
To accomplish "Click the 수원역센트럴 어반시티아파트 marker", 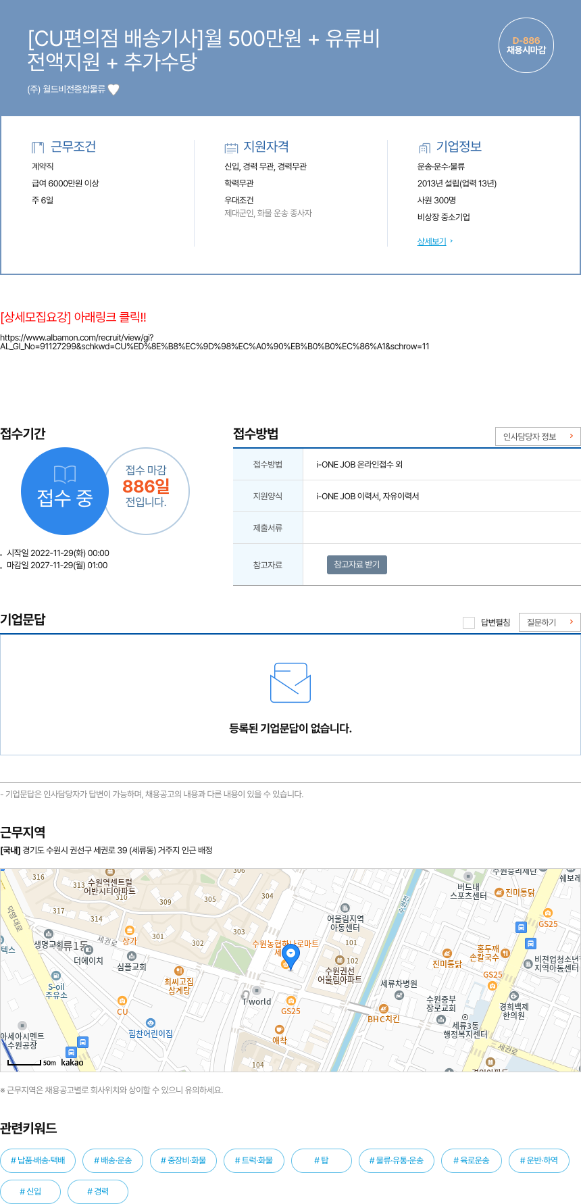I will (110, 872).
